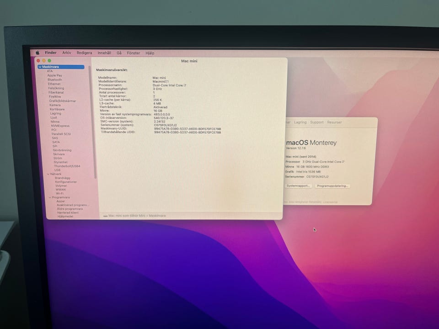Click the Systemrapport... button
439x329 pixels.
pos(298,186)
